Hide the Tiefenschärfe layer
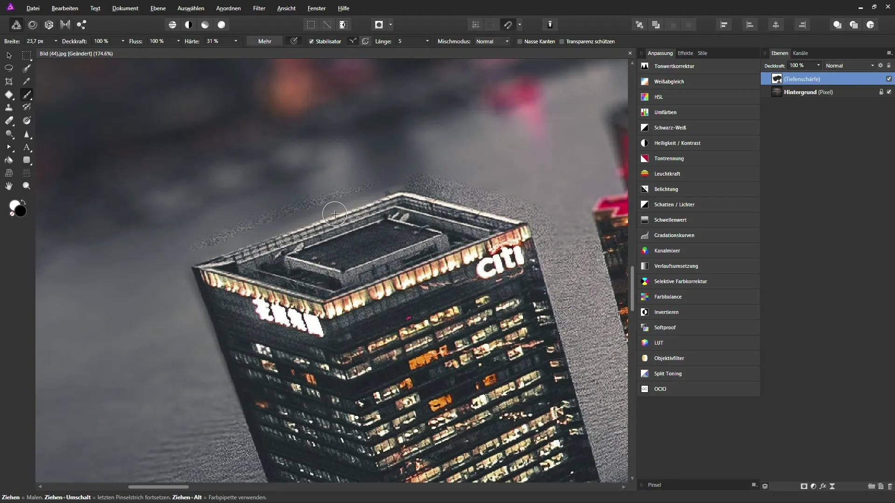Screen dimensions: 895x503 point(889,79)
